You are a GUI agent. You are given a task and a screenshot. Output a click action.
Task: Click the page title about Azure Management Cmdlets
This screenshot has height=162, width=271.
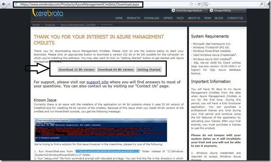tap(99, 40)
